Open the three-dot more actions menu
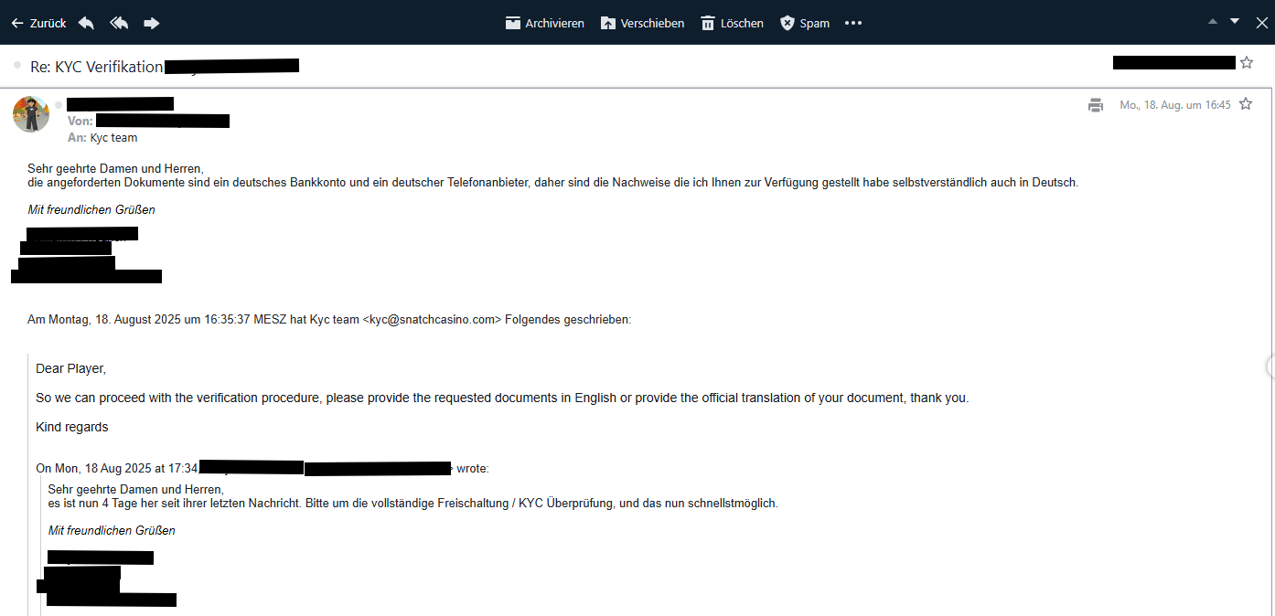This screenshot has width=1275, height=616. click(x=853, y=23)
